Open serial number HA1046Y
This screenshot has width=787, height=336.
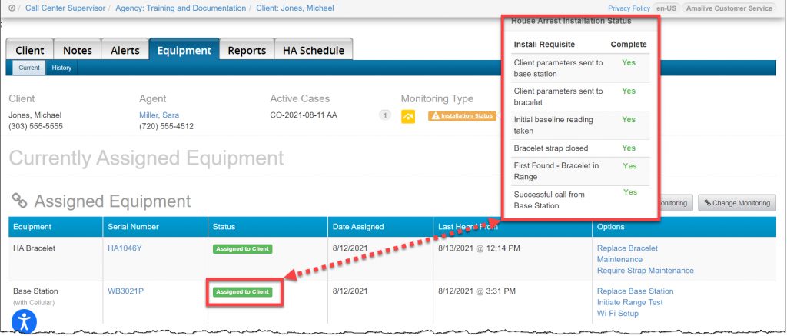[124, 248]
